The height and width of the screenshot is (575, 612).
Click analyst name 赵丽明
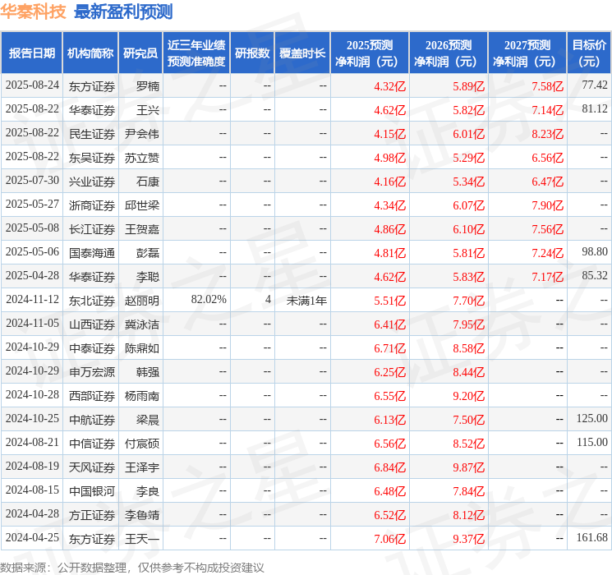141,301
